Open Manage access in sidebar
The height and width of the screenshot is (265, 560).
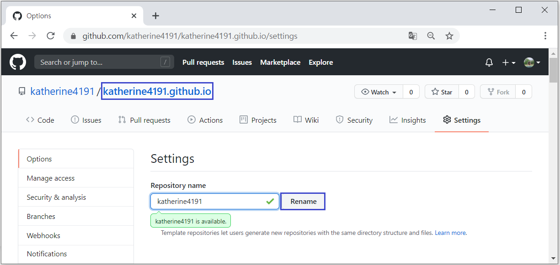coord(76,178)
